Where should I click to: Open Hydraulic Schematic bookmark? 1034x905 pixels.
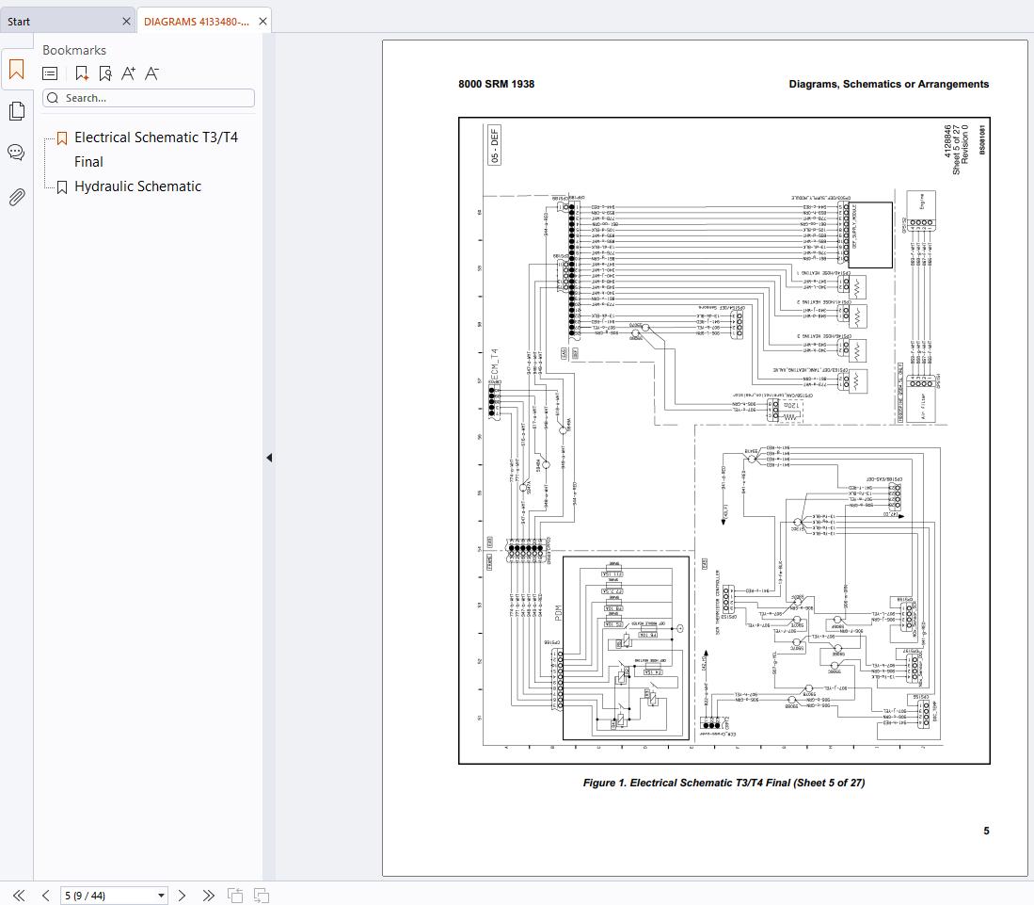click(137, 186)
